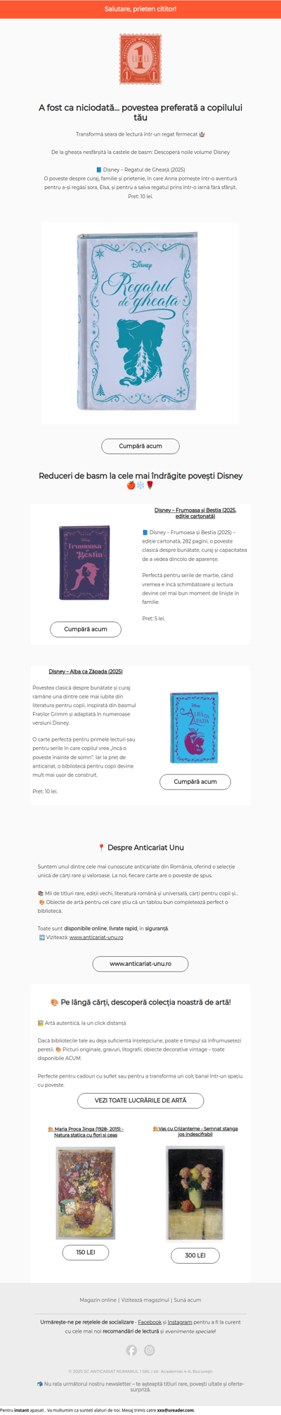Viewport: 281px width, 1415px height.
Task: Click the red stamp logo at the top
Action: 140,59
